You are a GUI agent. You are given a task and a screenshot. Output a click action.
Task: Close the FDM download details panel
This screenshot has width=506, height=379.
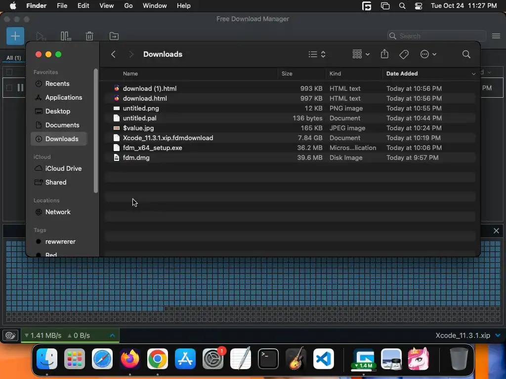click(x=496, y=231)
